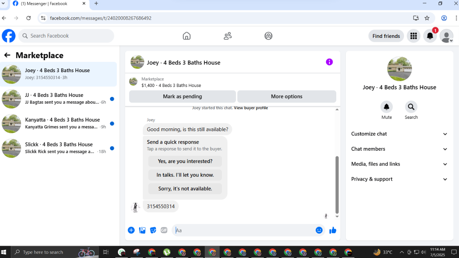The height and width of the screenshot is (258, 459).
Task: Expand Chat members section
Action: pyautogui.click(x=399, y=149)
